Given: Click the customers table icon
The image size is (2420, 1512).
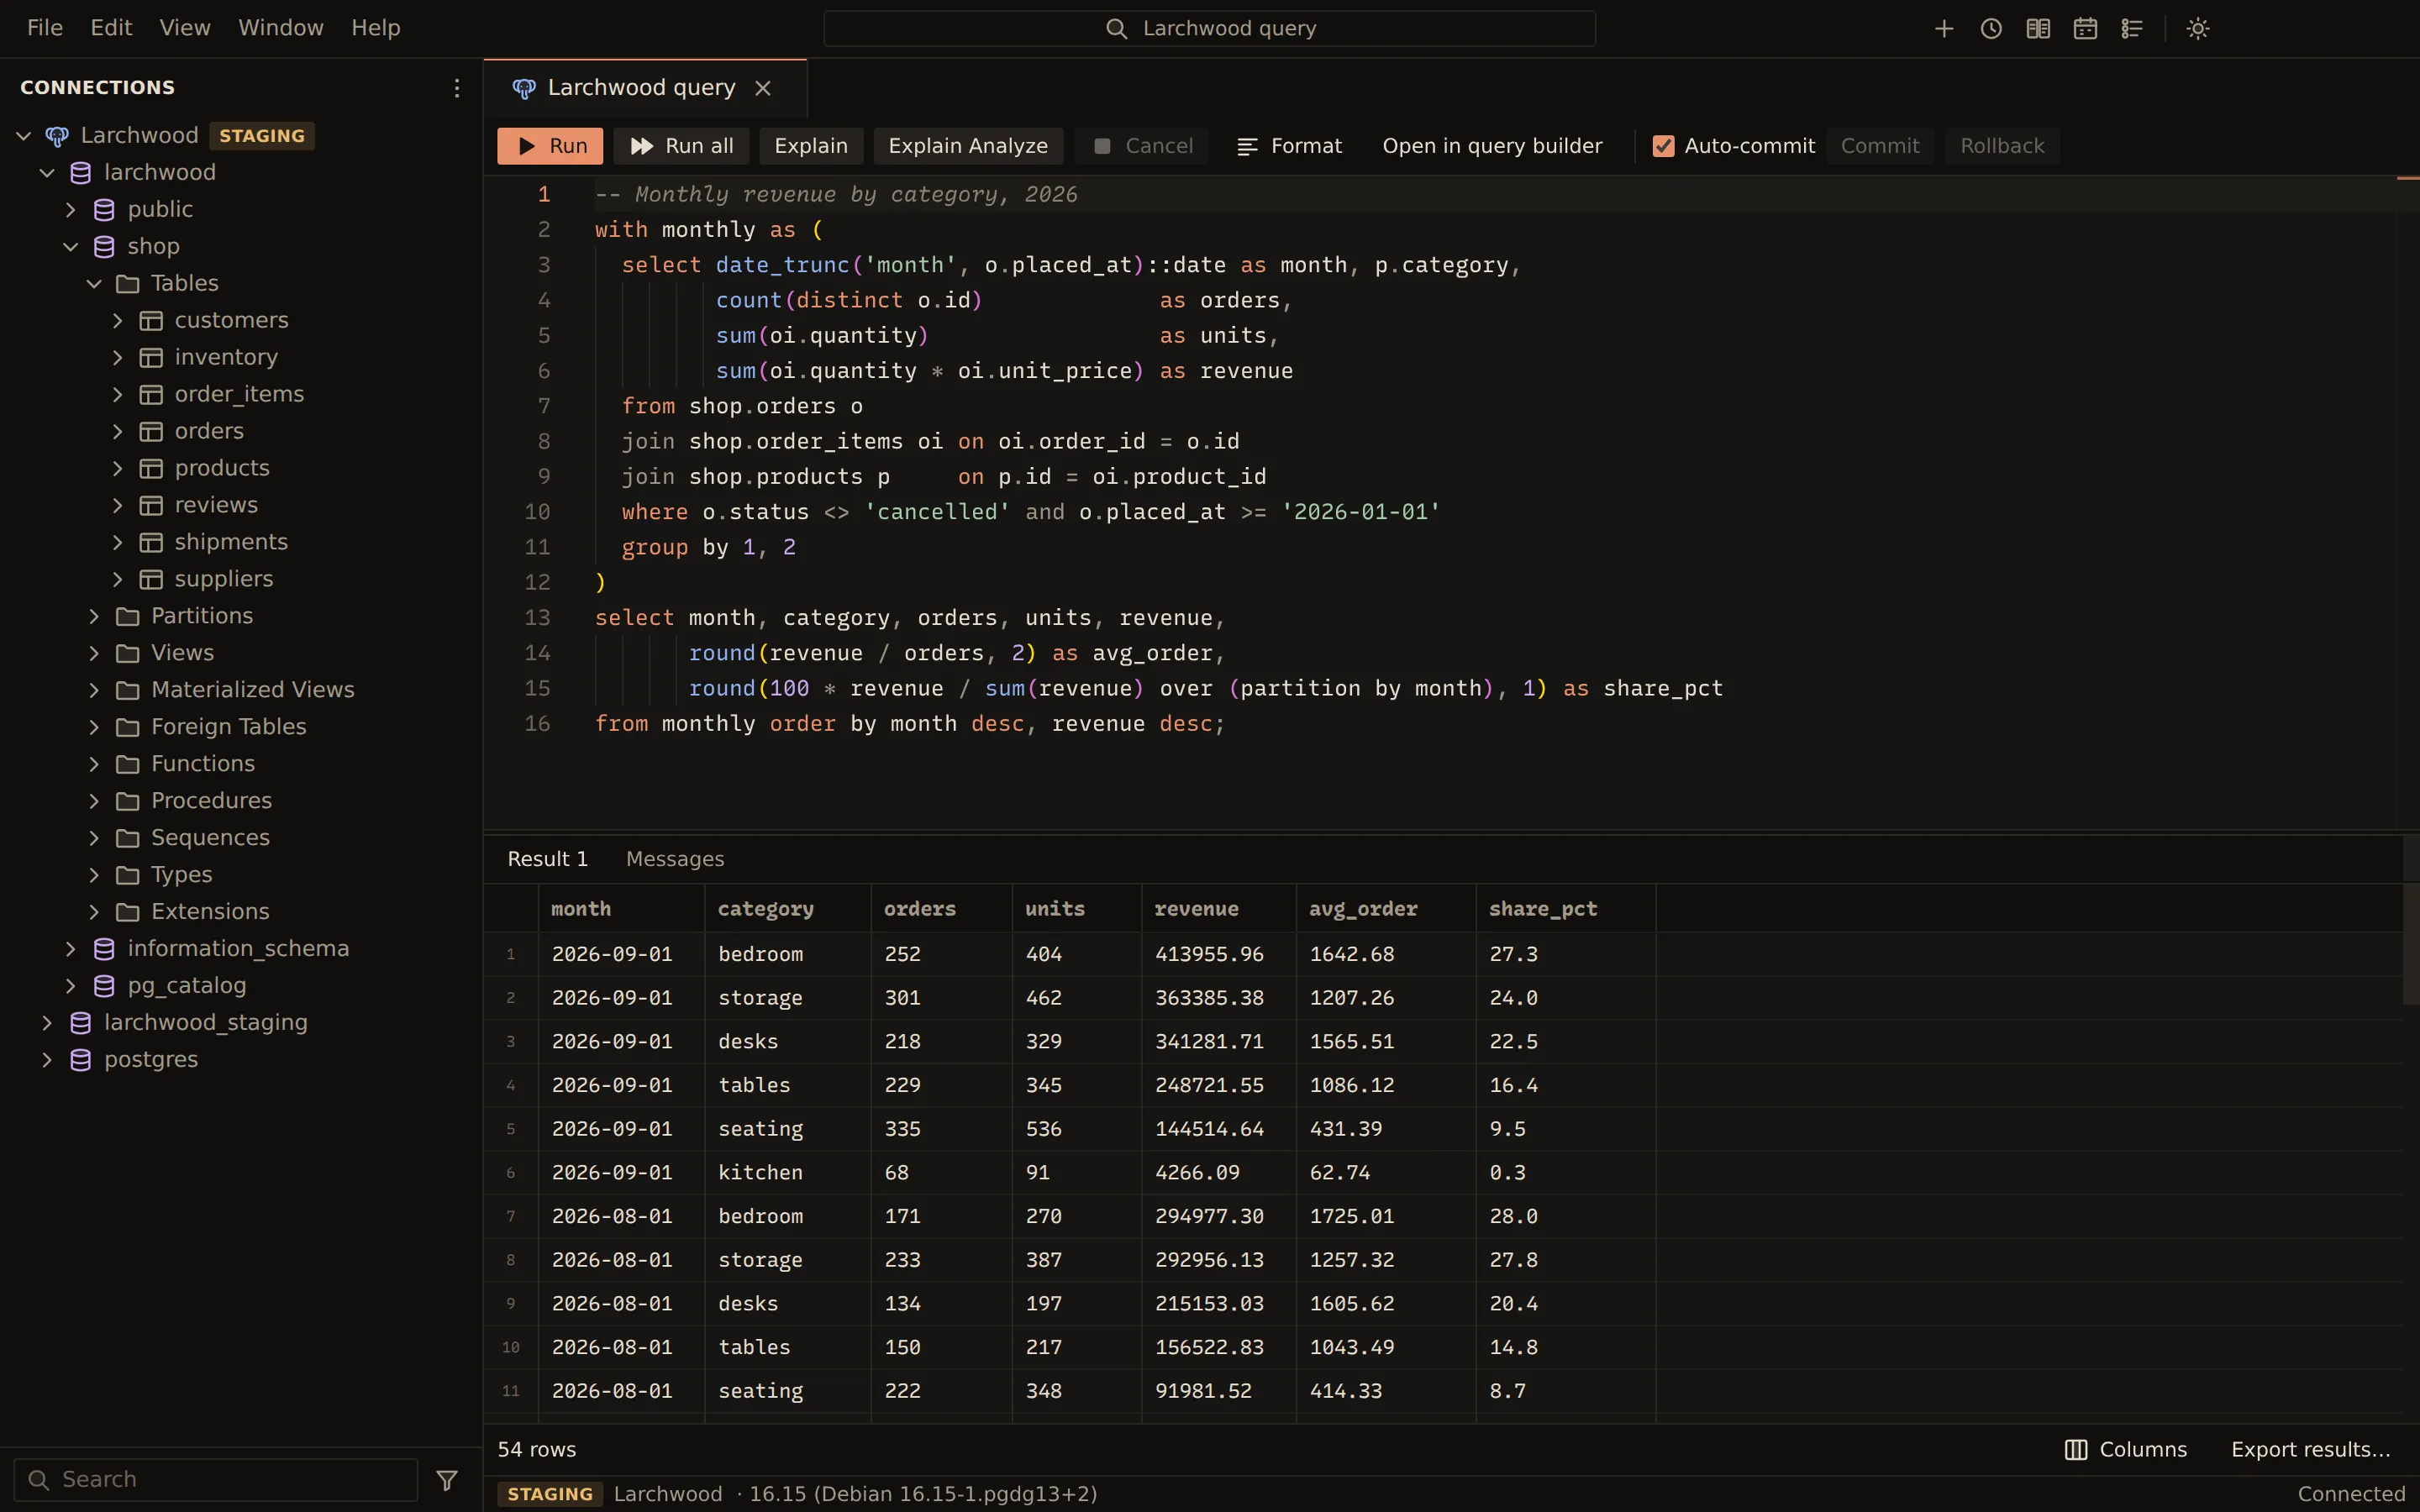Looking at the screenshot, I should [151, 321].
